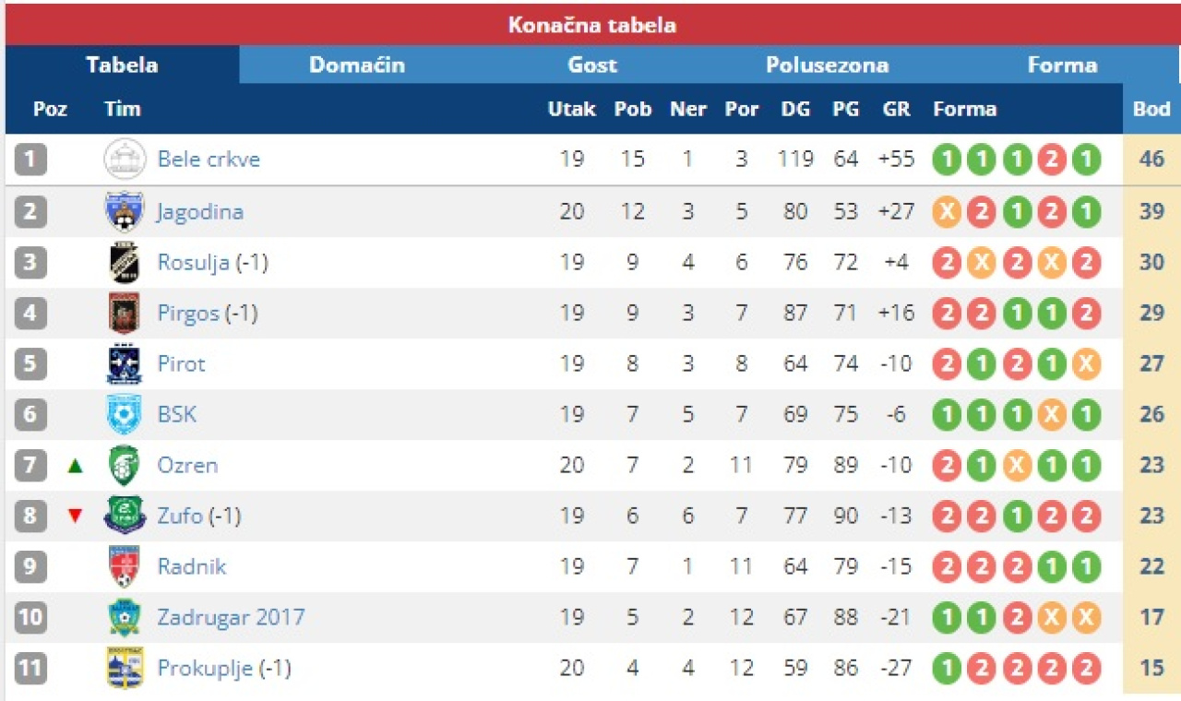This screenshot has height=701, width=1181.
Task: Click the Pirgos team crest
Action: coord(125,313)
